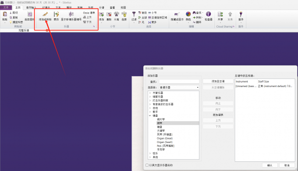Select the 大键琴 harpsichord instrument
298x171 pixels.
(161, 131)
